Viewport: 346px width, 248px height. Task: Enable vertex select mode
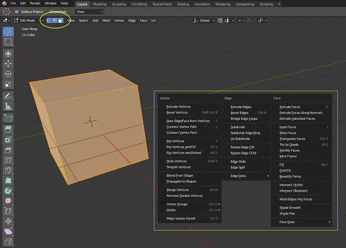[49, 20]
